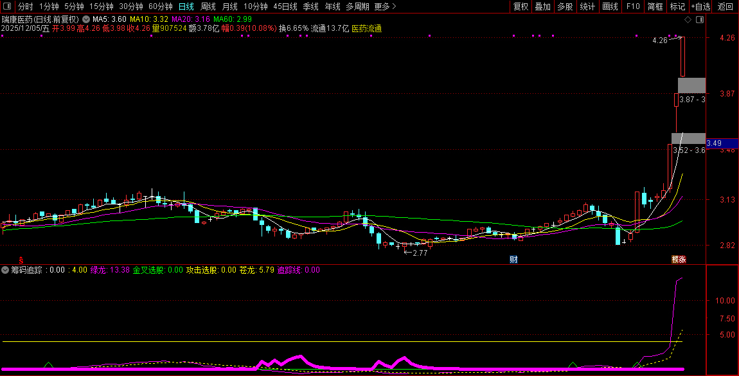This screenshot has width=739, height=376.
Task: Click the 返回 back button
Action: click(x=725, y=6)
